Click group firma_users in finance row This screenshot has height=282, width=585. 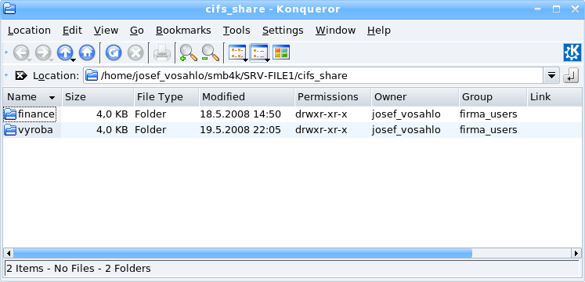click(489, 114)
